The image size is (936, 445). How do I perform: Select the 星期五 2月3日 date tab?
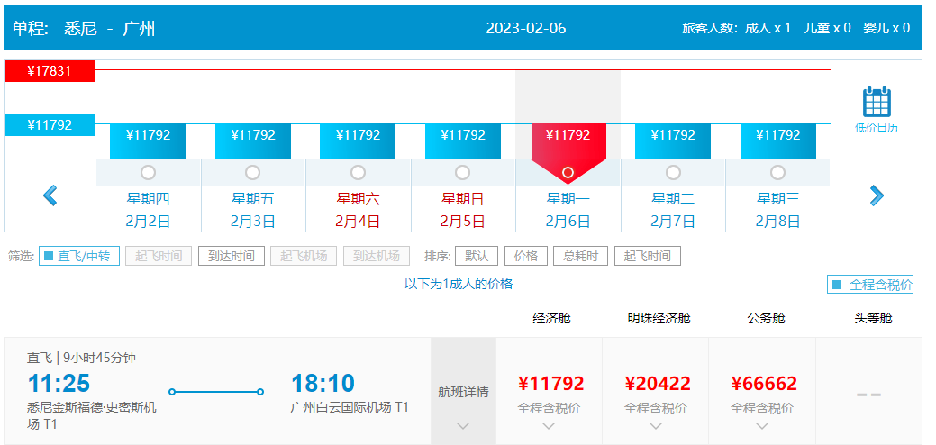(x=253, y=209)
